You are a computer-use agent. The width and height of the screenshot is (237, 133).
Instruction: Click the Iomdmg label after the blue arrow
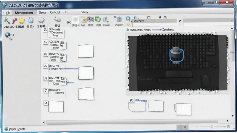168,30
